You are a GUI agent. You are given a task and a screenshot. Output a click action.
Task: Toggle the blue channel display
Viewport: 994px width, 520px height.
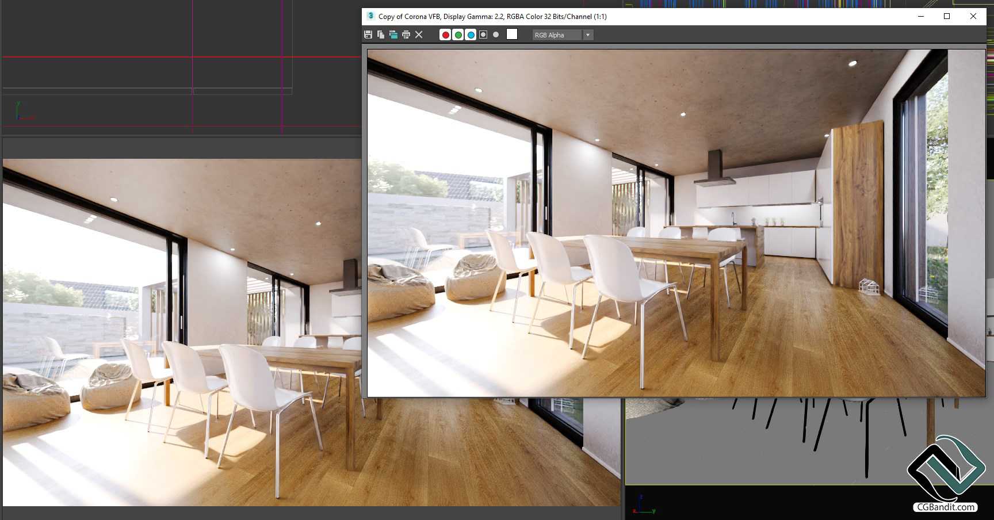pos(471,35)
